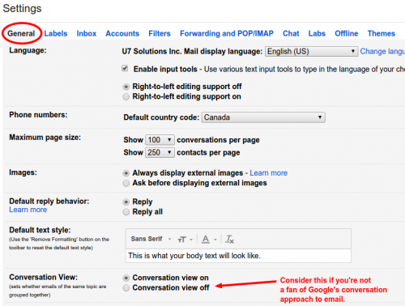The width and height of the screenshot is (405, 306).
Task: Open the Sans Serif font dropdown
Action: tap(151, 239)
